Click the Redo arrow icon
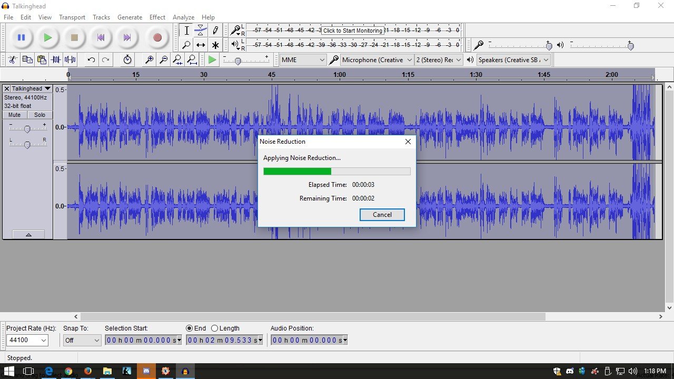The height and width of the screenshot is (379, 674). pos(105,59)
